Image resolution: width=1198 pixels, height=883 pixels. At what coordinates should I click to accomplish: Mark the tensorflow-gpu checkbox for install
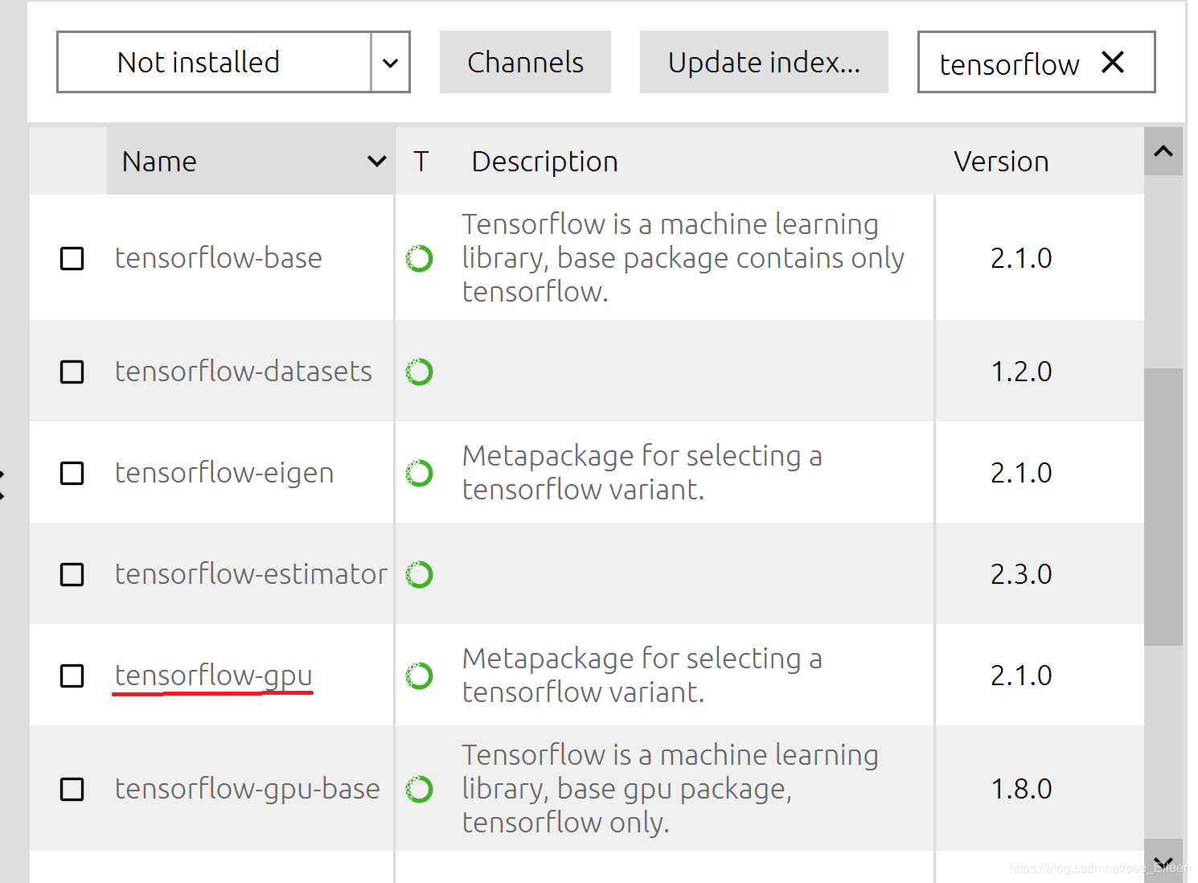coord(72,676)
